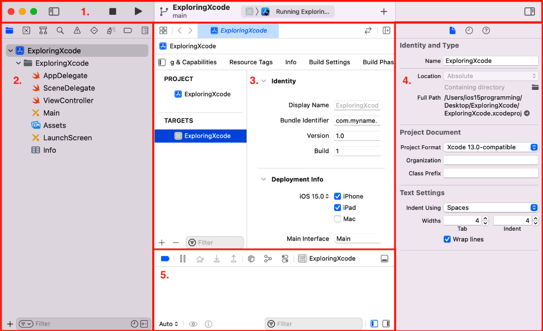Toggle the Wrap lines checkbox

coord(447,239)
